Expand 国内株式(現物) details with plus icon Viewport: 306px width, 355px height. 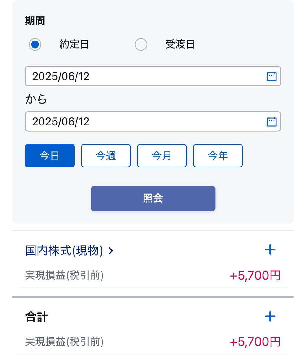click(x=270, y=250)
